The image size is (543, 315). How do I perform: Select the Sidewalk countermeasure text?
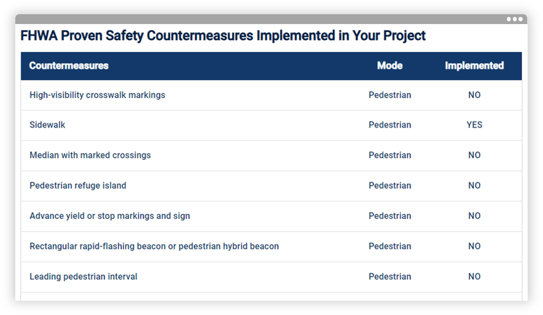pyautogui.click(x=48, y=125)
